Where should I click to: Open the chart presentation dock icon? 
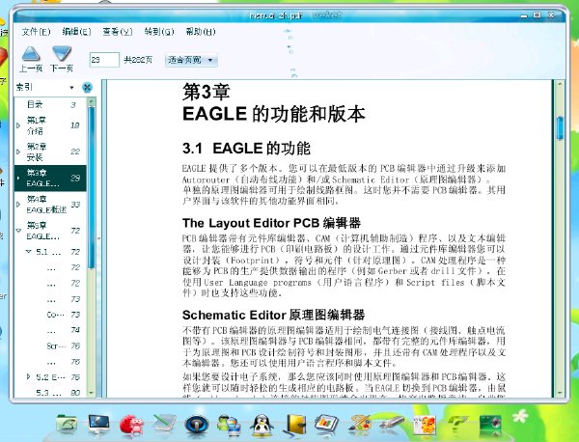(326, 423)
